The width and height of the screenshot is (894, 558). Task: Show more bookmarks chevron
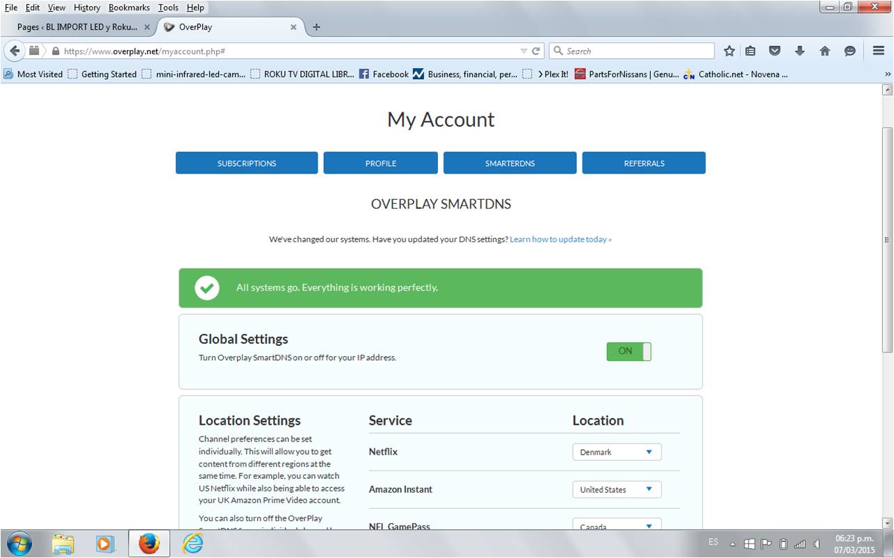tap(887, 74)
